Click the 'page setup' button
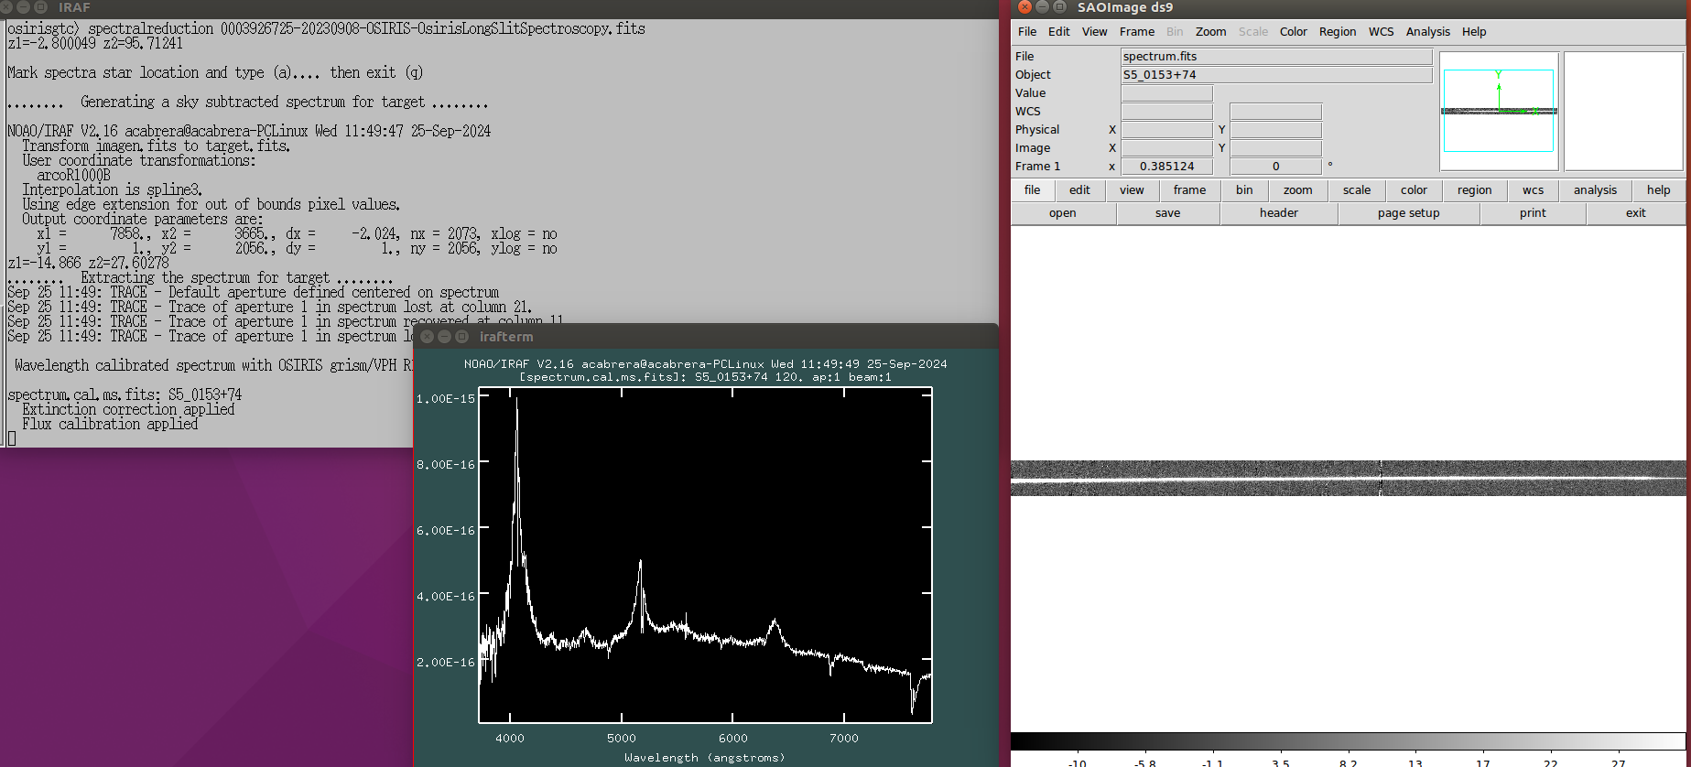This screenshot has width=1691, height=767. click(1408, 213)
